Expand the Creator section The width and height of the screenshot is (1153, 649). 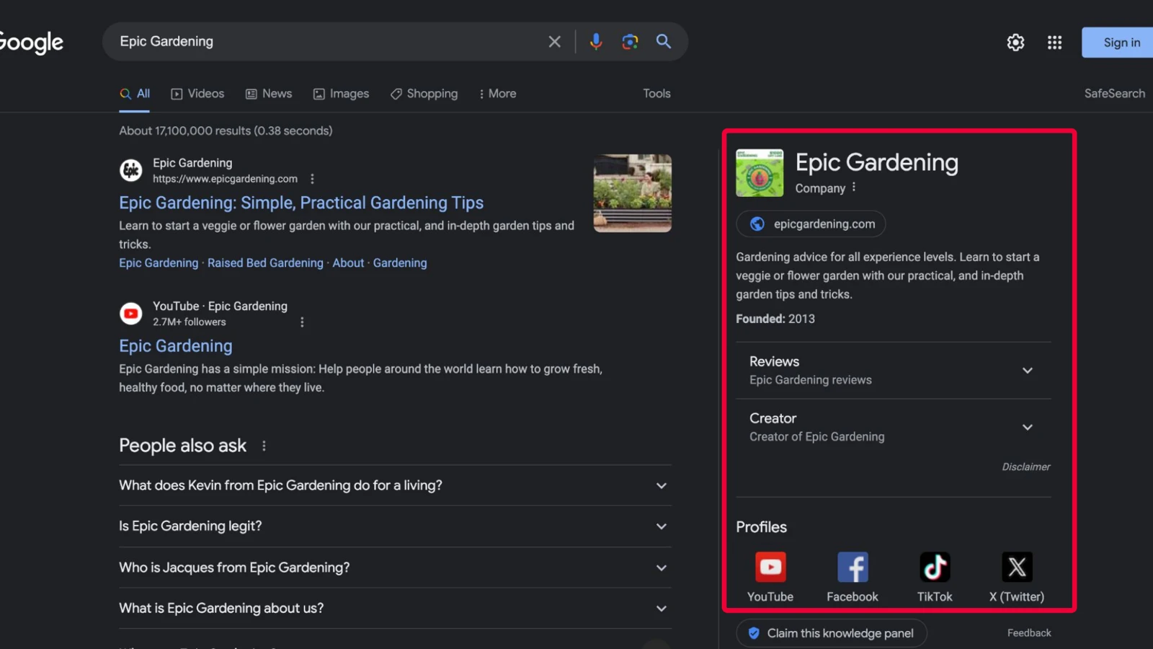pos(893,427)
